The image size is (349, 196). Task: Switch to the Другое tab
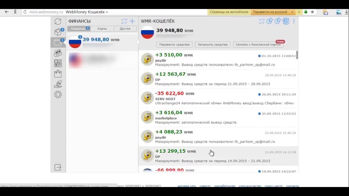click(125, 29)
